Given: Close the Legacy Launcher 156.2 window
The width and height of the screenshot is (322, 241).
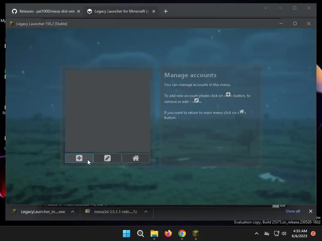Looking at the screenshot, I should (x=309, y=24).
